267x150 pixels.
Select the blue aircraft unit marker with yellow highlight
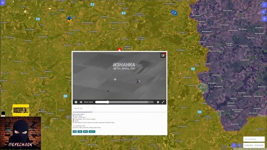69,18
